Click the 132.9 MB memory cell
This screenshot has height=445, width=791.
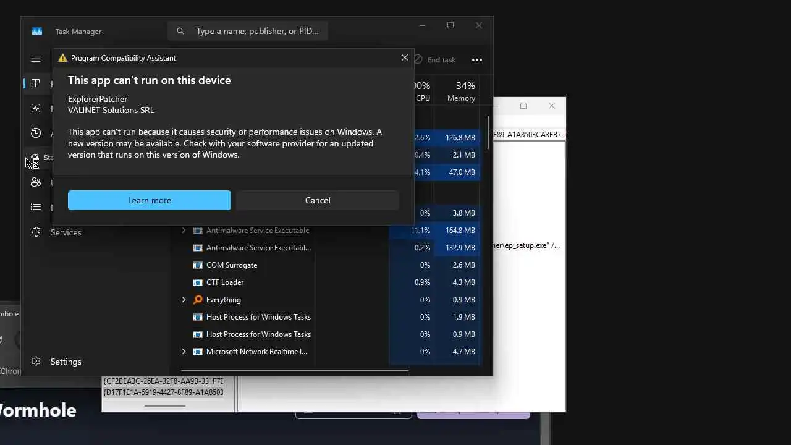457,248
